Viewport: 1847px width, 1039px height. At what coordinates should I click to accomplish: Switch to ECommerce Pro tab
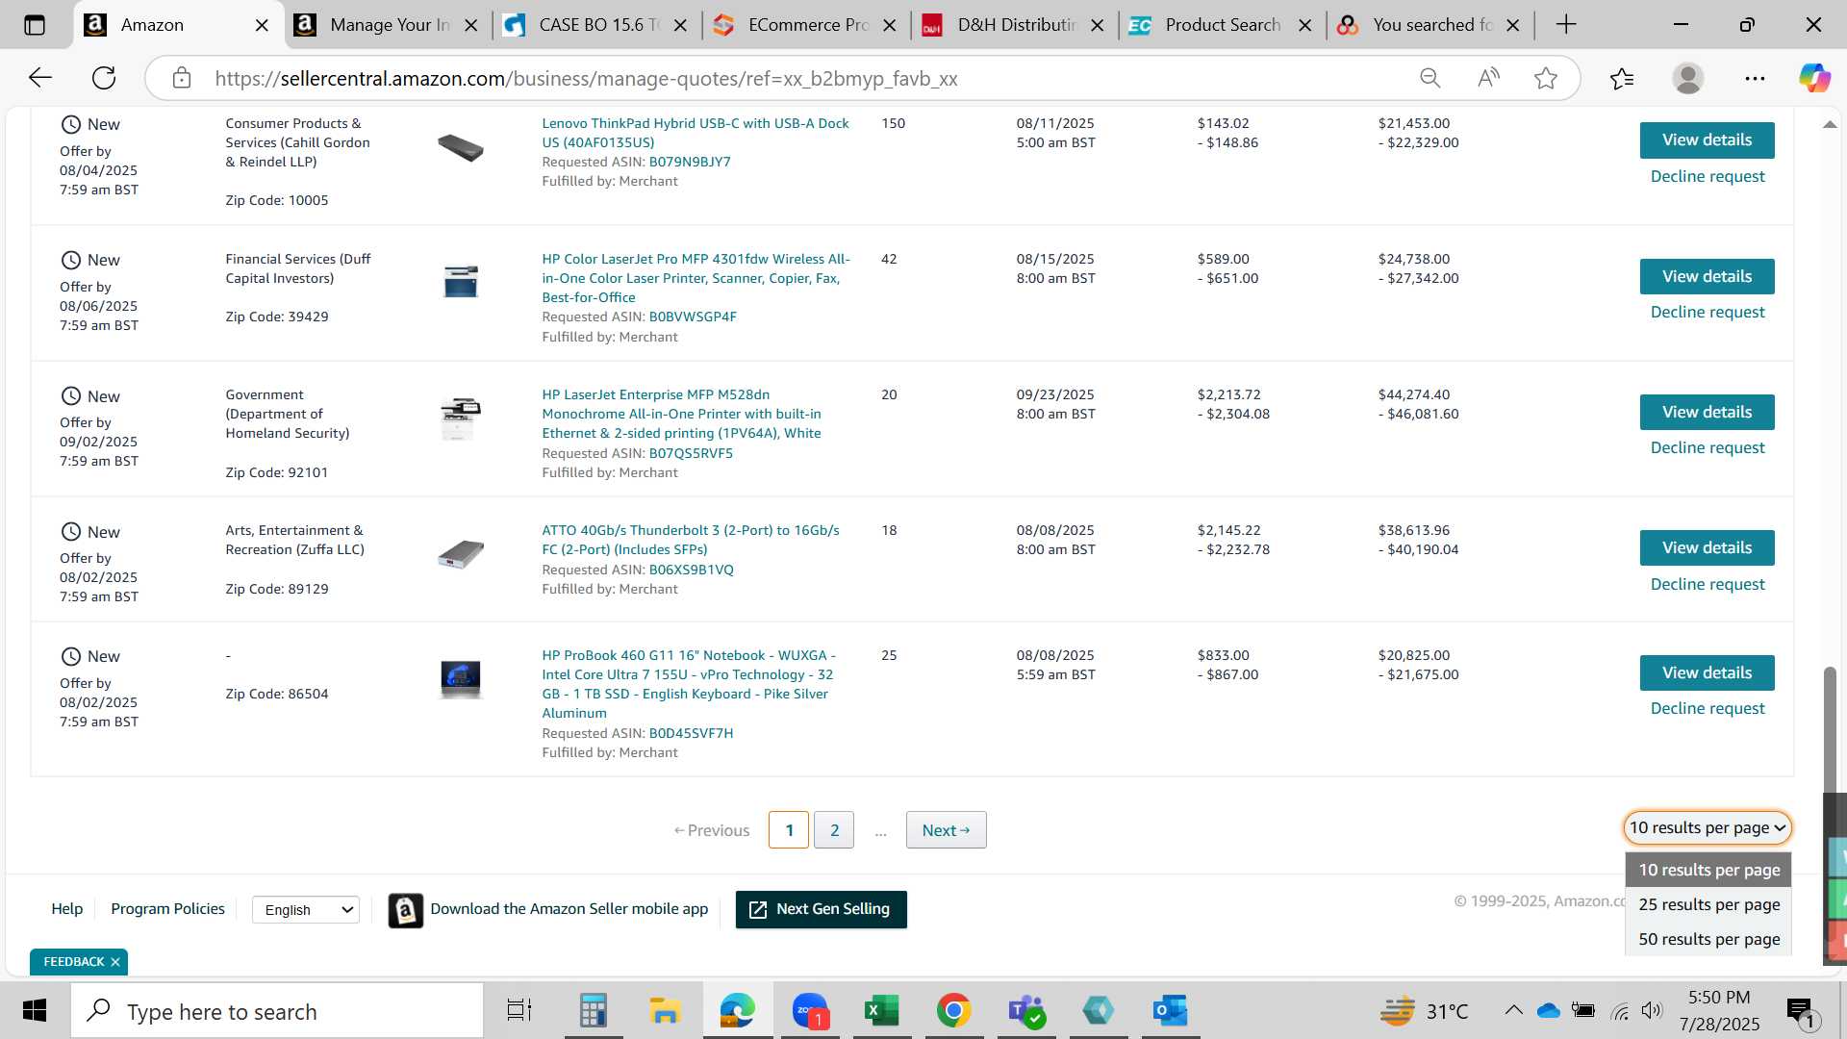806,25
